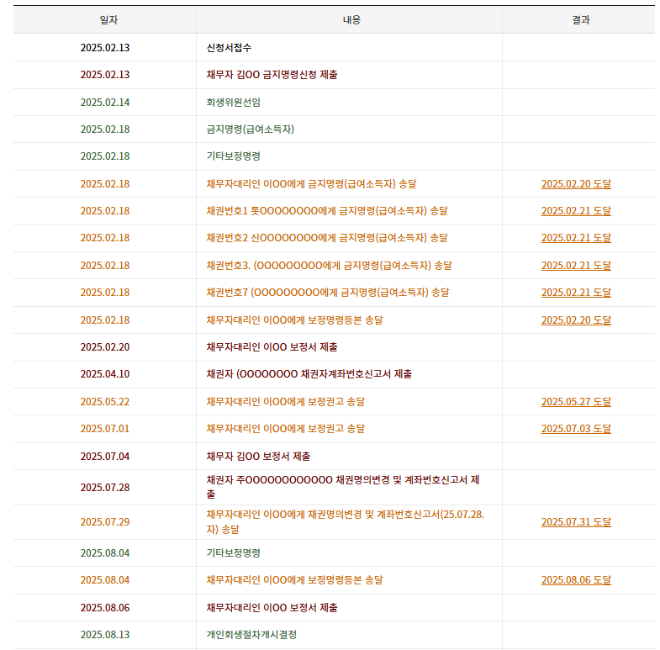Select the 개인회생절차개시결정 entry
The width and height of the screenshot is (660, 650).
click(251, 635)
